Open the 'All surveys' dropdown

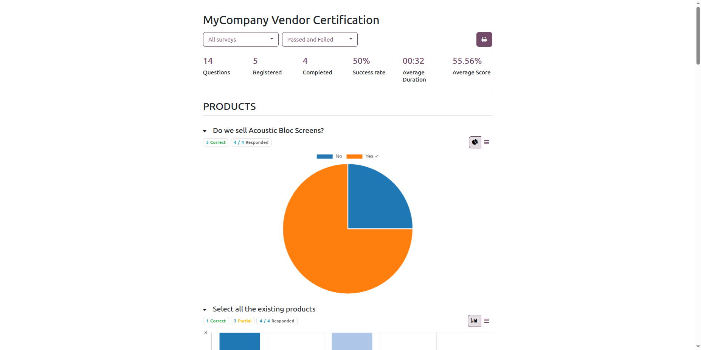240,39
